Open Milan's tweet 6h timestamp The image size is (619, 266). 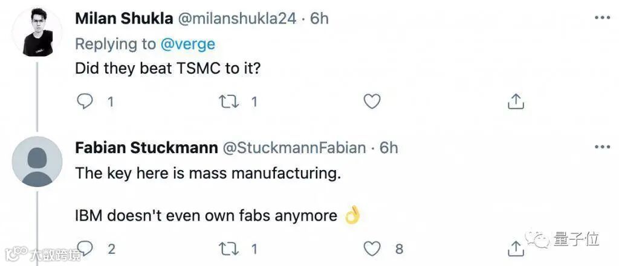pyautogui.click(x=319, y=19)
